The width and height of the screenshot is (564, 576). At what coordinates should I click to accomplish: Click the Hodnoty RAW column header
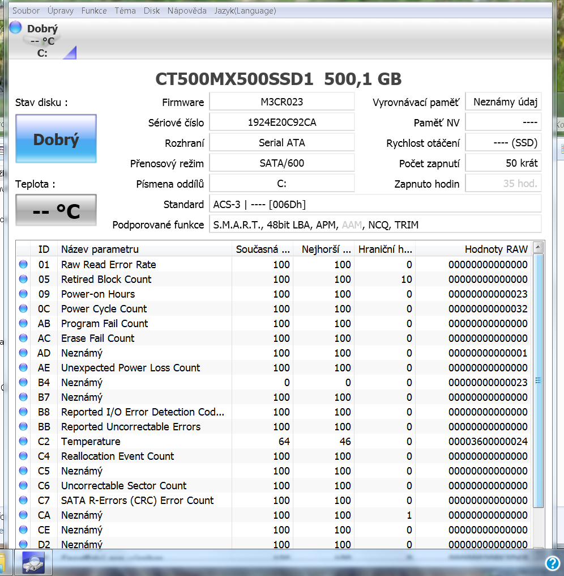tap(495, 249)
